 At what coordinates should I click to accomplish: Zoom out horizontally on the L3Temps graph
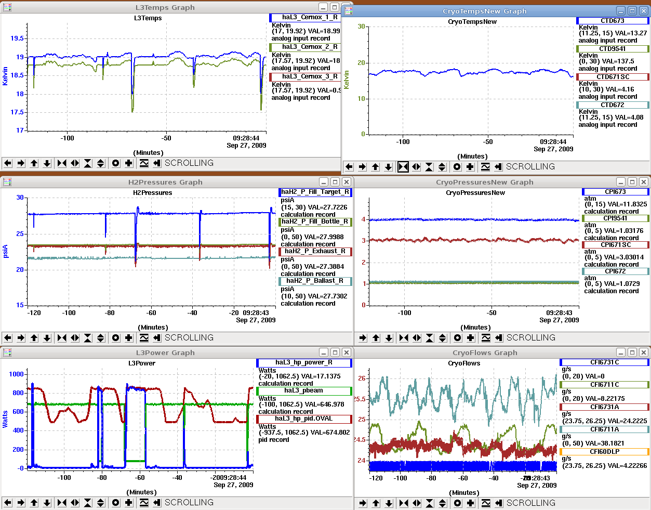(x=75, y=163)
